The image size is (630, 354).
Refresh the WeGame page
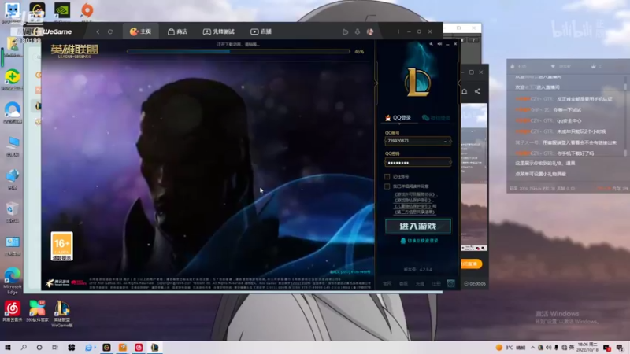(110, 31)
